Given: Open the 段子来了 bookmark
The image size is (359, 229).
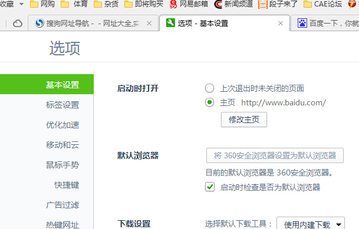Looking at the screenshot, I should [278, 4].
